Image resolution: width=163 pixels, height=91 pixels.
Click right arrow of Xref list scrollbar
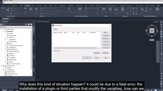pyautogui.click(x=99, y=48)
